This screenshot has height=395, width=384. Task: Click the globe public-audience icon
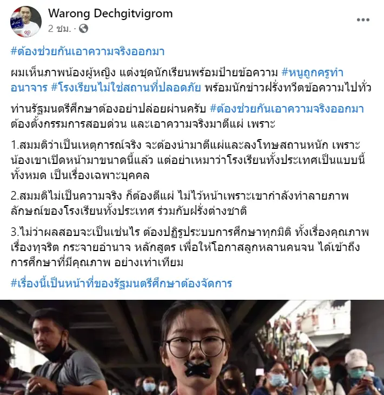pos(84,29)
